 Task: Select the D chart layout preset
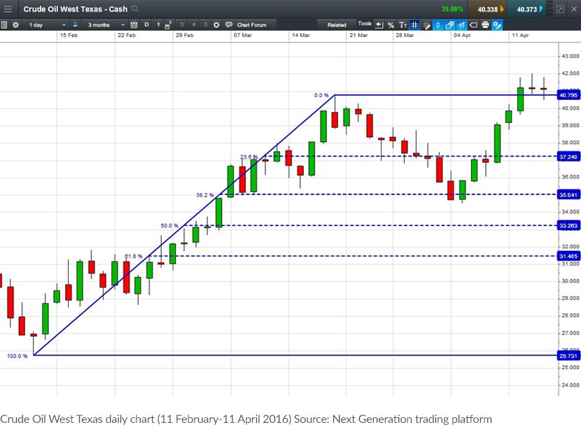click(x=146, y=24)
